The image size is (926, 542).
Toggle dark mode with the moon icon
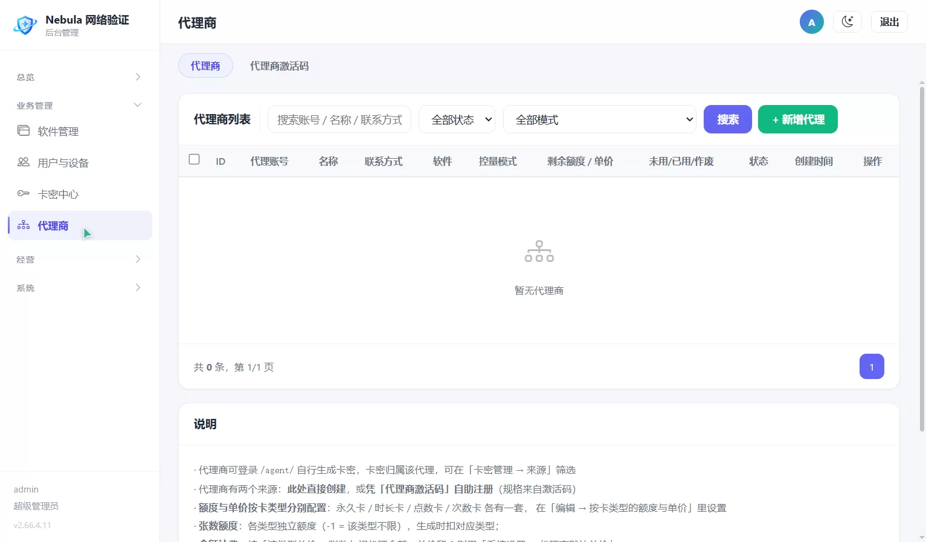point(847,22)
